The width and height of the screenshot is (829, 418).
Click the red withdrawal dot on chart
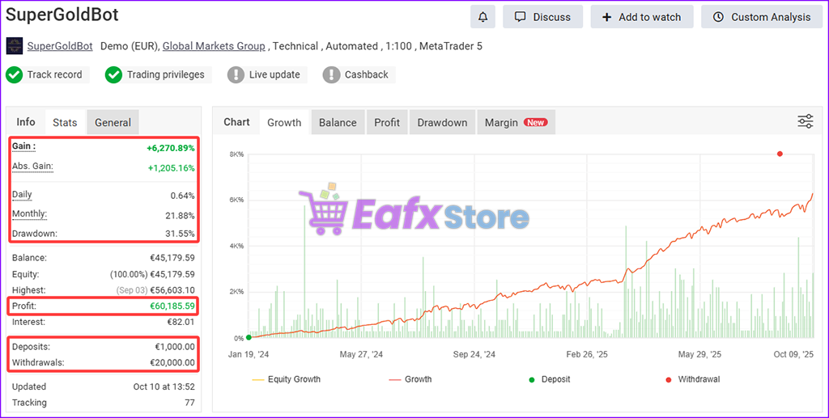point(780,154)
